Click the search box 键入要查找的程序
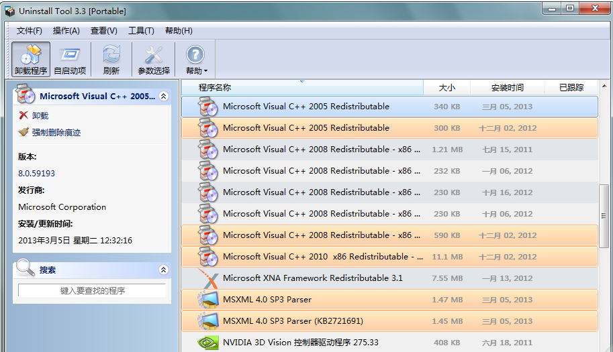The image size is (613, 352). point(92,290)
